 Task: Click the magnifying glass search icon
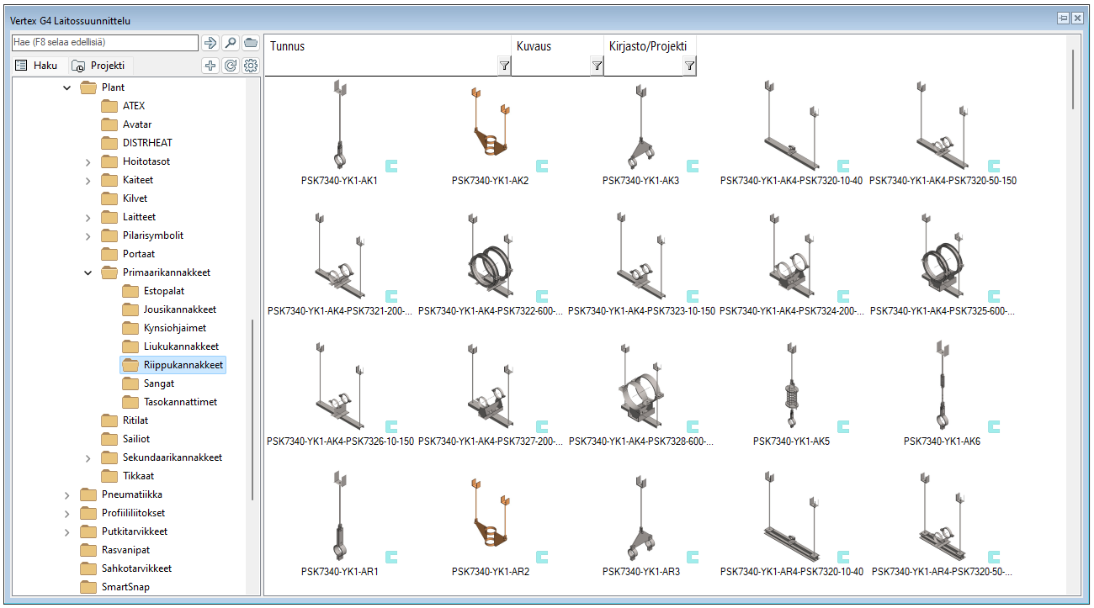pyautogui.click(x=230, y=43)
